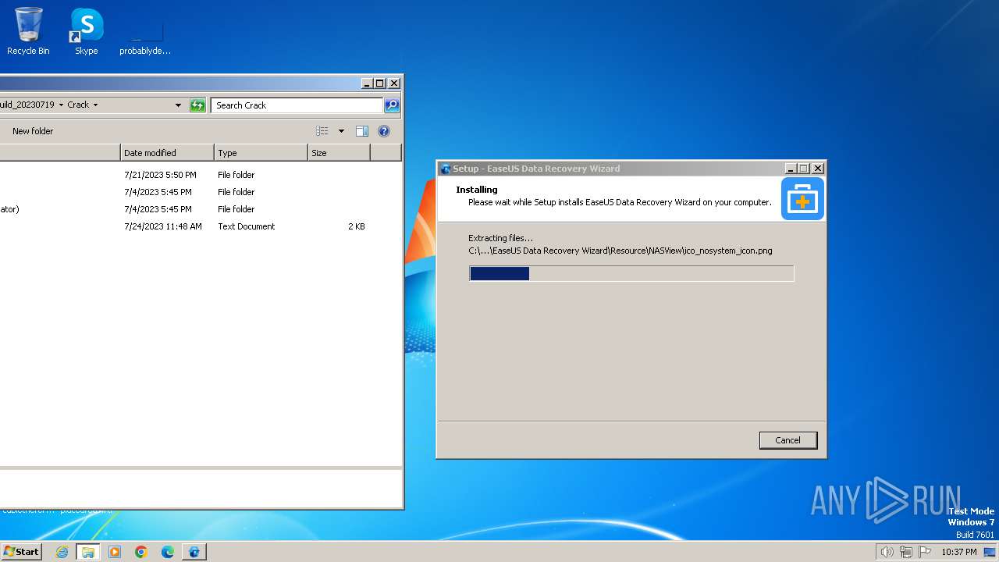Launch Google Chrome from the taskbar
The image size is (999, 562).
(141, 552)
